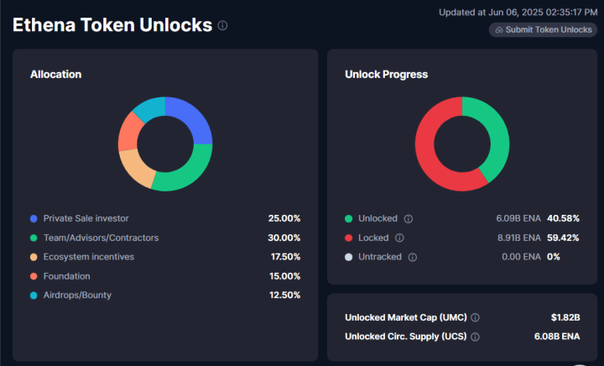Click blue Private Sale investor legend dot
The width and height of the screenshot is (604, 366).
[x=34, y=218]
